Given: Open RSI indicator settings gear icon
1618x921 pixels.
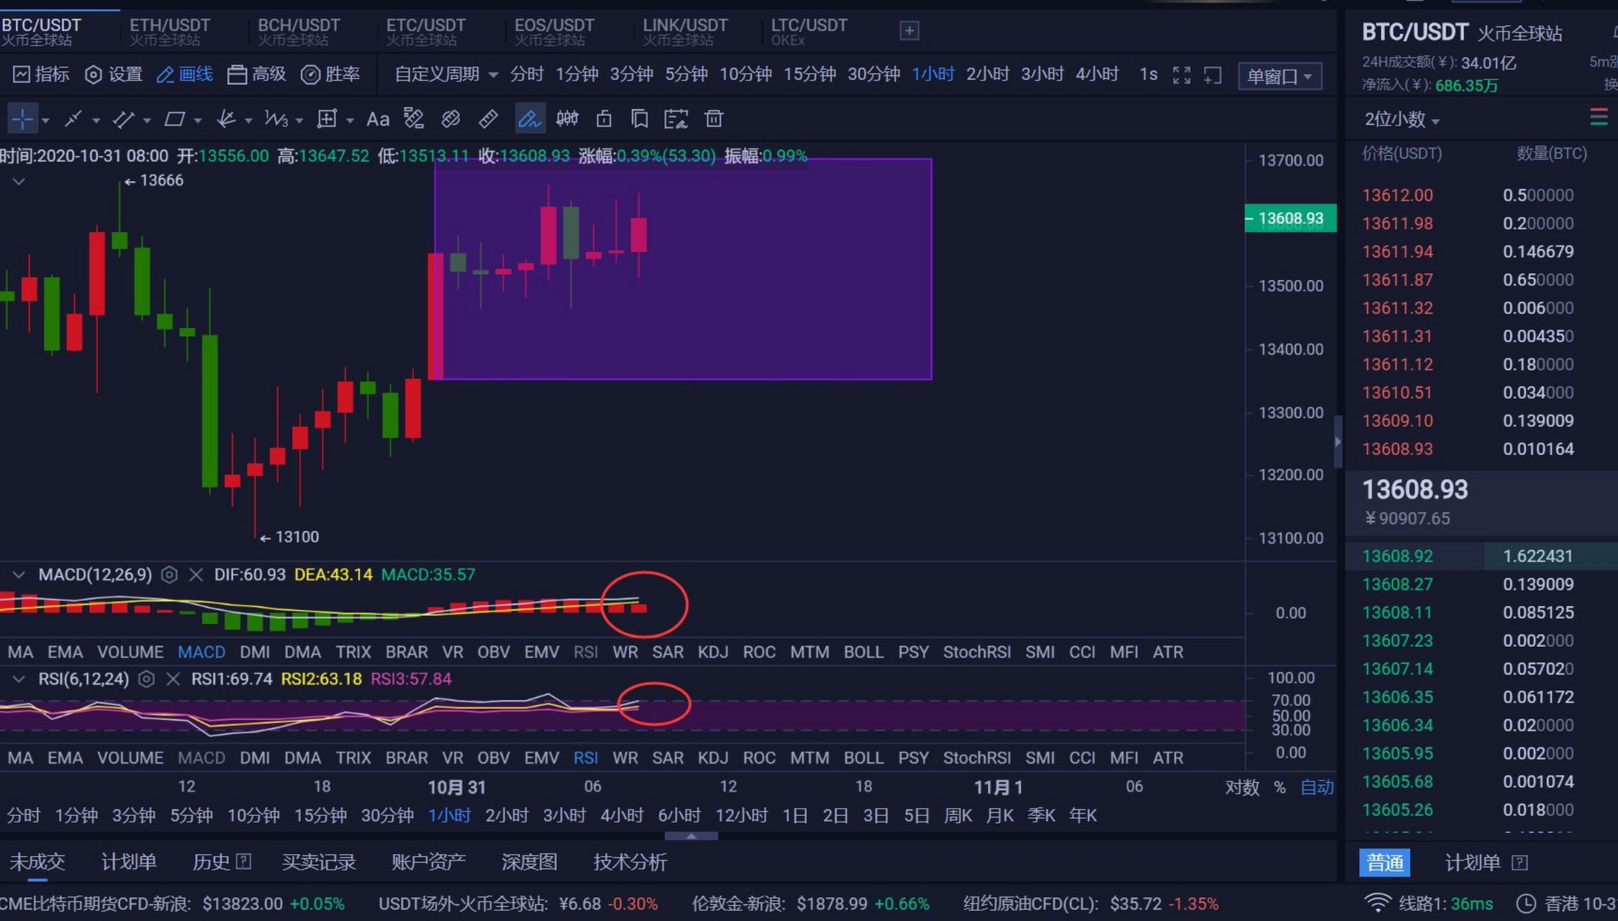Looking at the screenshot, I should coord(146,679).
